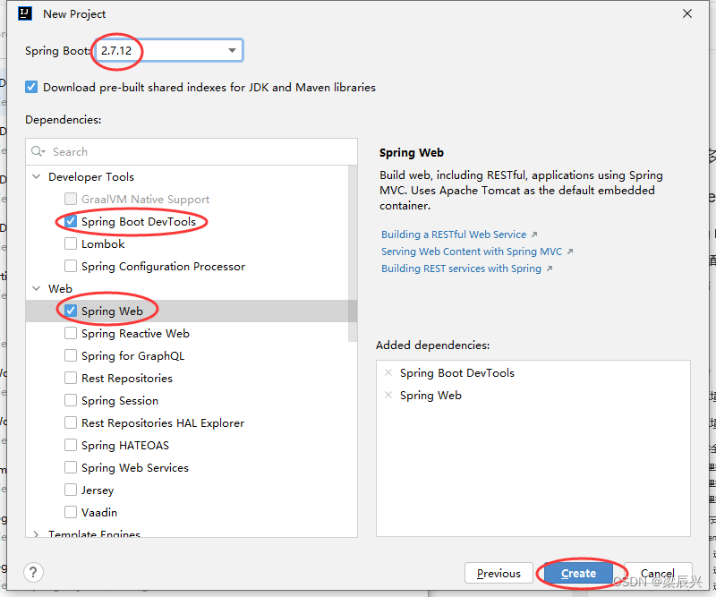Click the Spring Web description heading
The width and height of the screenshot is (716, 597).
412,152
